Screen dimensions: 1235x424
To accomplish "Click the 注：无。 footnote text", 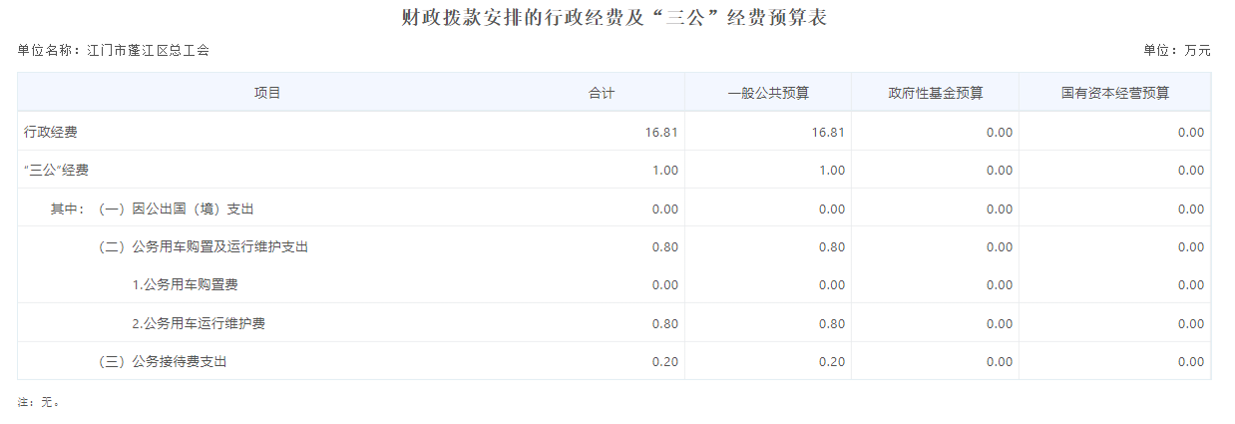I will coord(40,402).
